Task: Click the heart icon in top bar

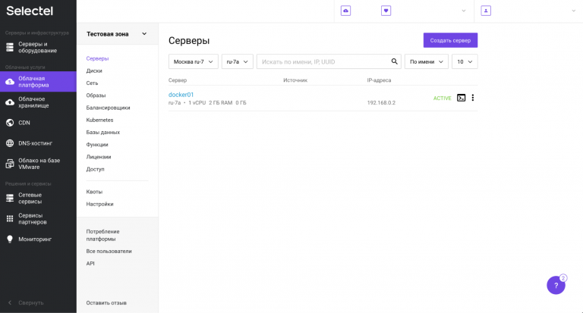Action: 386,11
